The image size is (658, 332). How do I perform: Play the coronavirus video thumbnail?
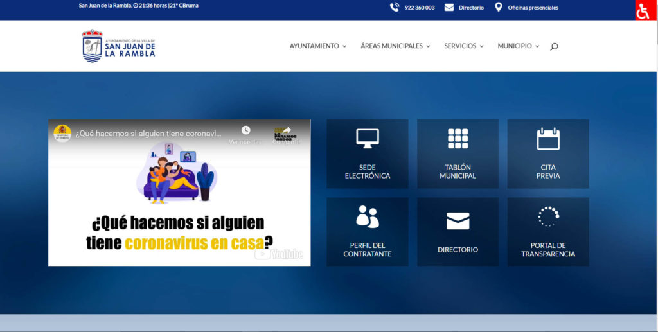179,193
